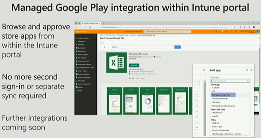This screenshot has height=138, width=261.
Task: Collapse the App type dropdown
Action: [248, 81]
